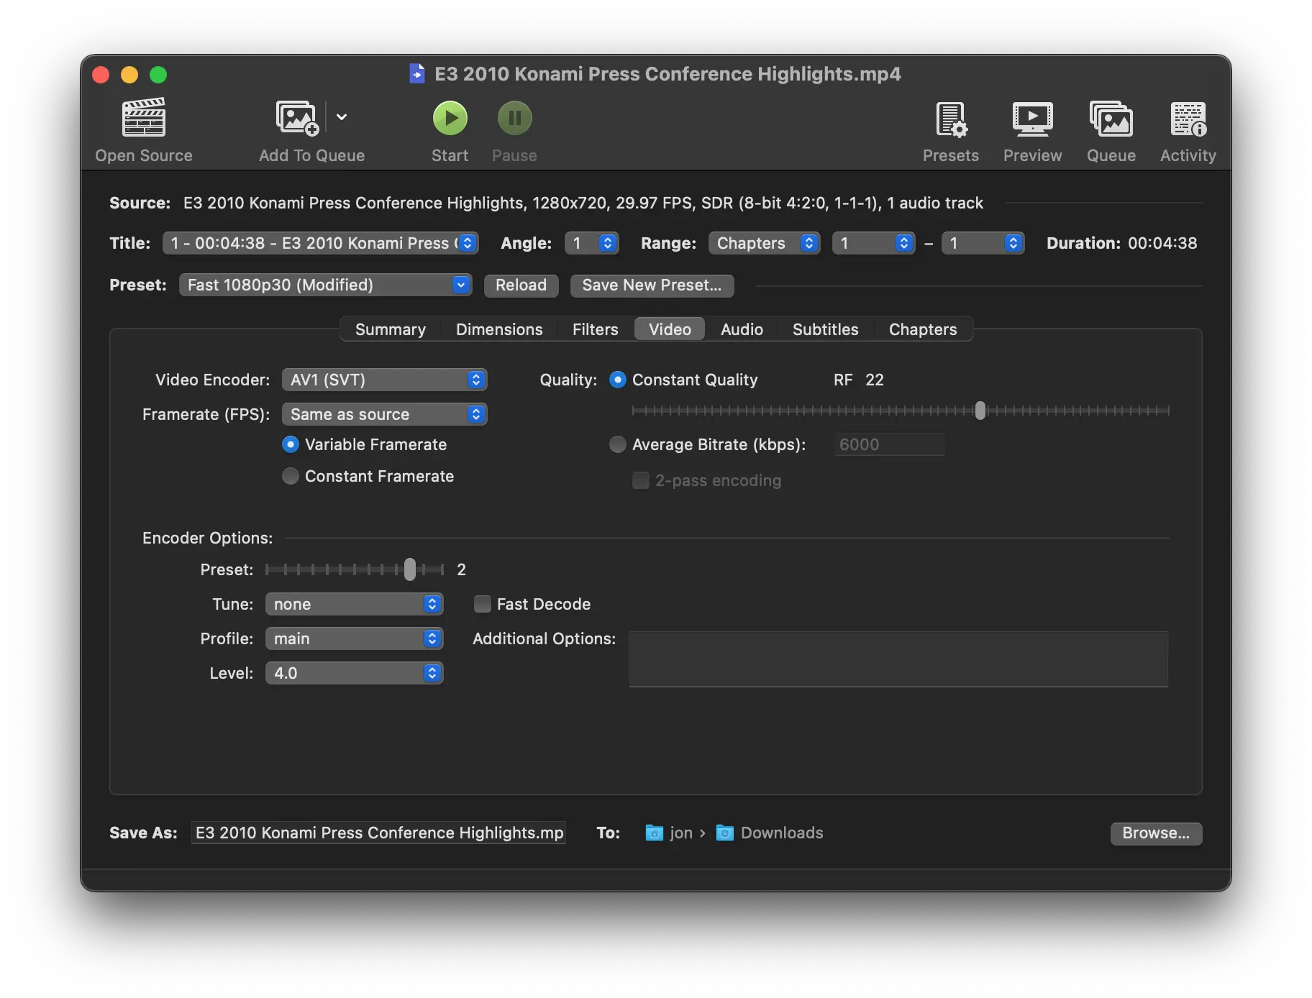
Task: Open the Angle dropdown
Action: click(x=591, y=243)
